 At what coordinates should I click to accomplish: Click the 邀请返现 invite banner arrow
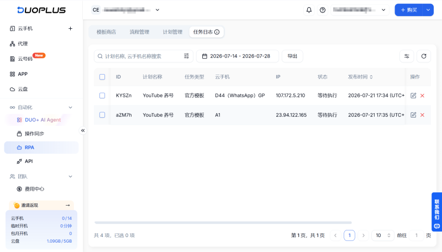[67, 205]
